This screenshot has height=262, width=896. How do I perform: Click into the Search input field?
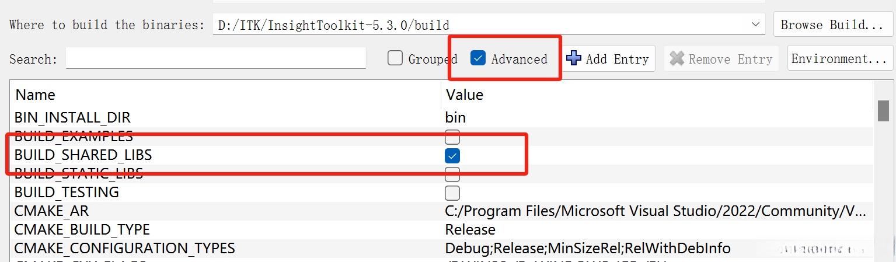(215, 58)
